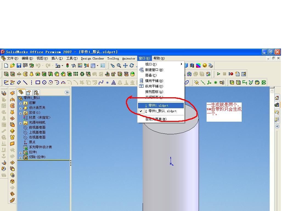Select the Circle sketch tool
The image size is (282, 211).
click(44, 82)
